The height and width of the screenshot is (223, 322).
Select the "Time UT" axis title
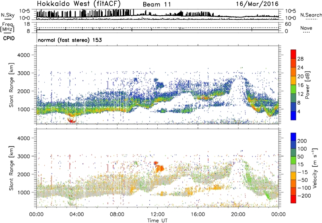click(x=157, y=221)
